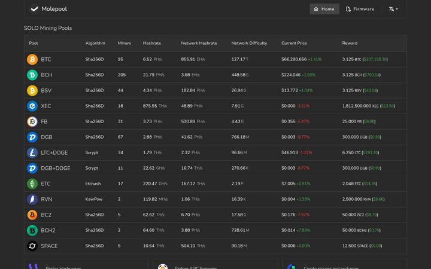The height and width of the screenshot is (269, 431).
Task: Select the Reward column header
Action: point(350,43)
